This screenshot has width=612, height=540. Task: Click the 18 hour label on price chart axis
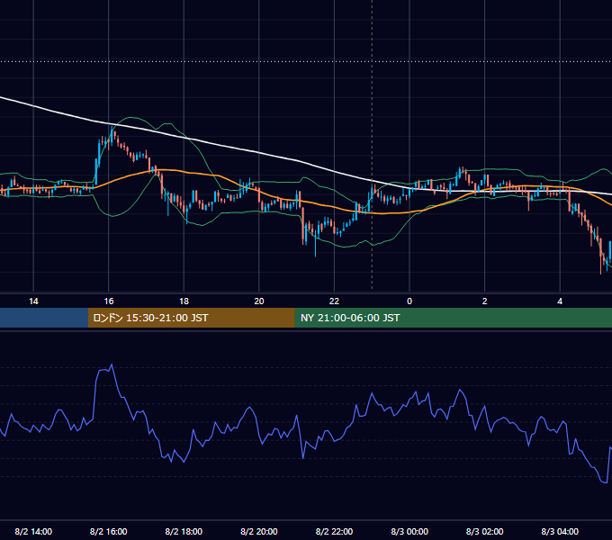click(x=184, y=301)
